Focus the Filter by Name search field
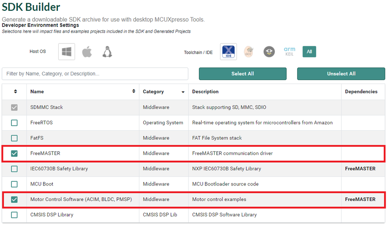The height and width of the screenshot is (225, 388). [95, 74]
